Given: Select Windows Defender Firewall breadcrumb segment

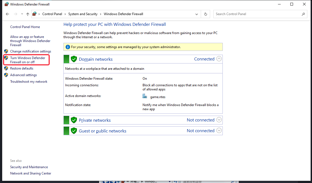Looking at the screenshot, I should [123, 14].
